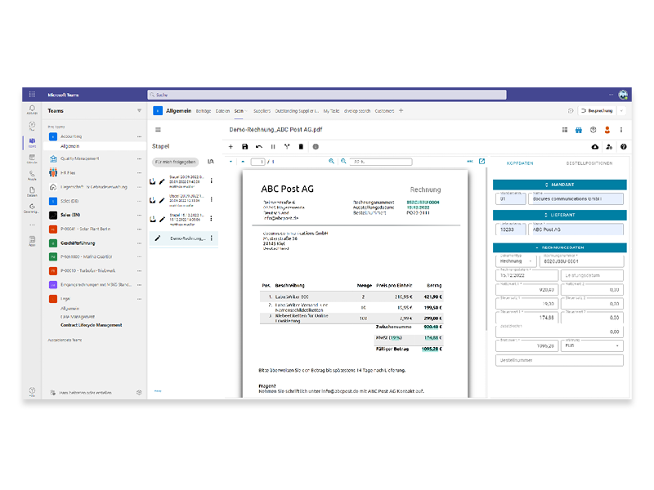Save the document with the disk icon
This screenshot has width=654, height=490.
click(x=244, y=147)
